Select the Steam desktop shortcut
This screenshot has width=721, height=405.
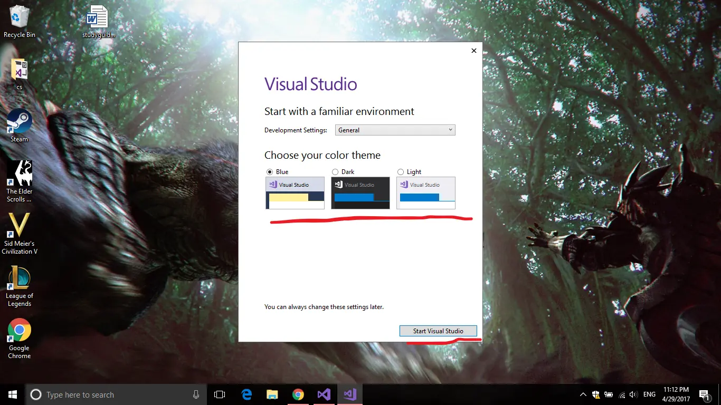[19, 126]
